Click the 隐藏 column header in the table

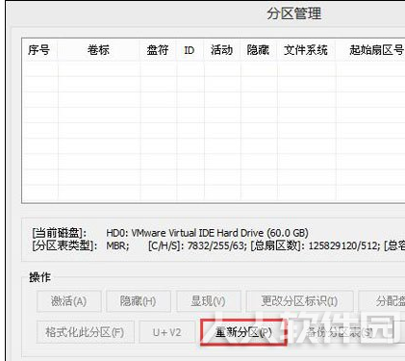[x=258, y=50]
